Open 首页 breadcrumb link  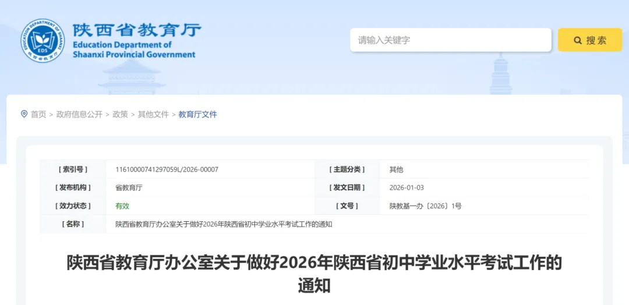pyautogui.click(x=38, y=115)
